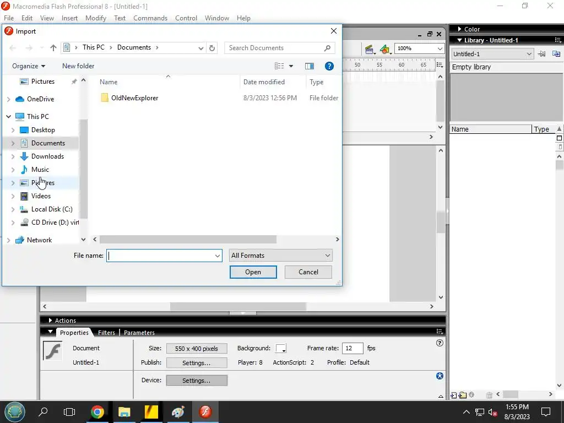Click the Flash document icon in Properties

click(52, 351)
